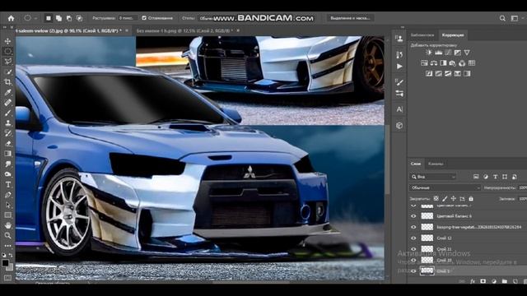This screenshot has width=527, height=296.
Task: Toggle Quick Mask mode at toolbox bottom
Action: click(x=7, y=278)
